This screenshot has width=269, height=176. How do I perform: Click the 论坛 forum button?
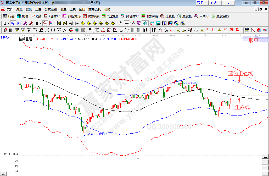tap(213, 3)
